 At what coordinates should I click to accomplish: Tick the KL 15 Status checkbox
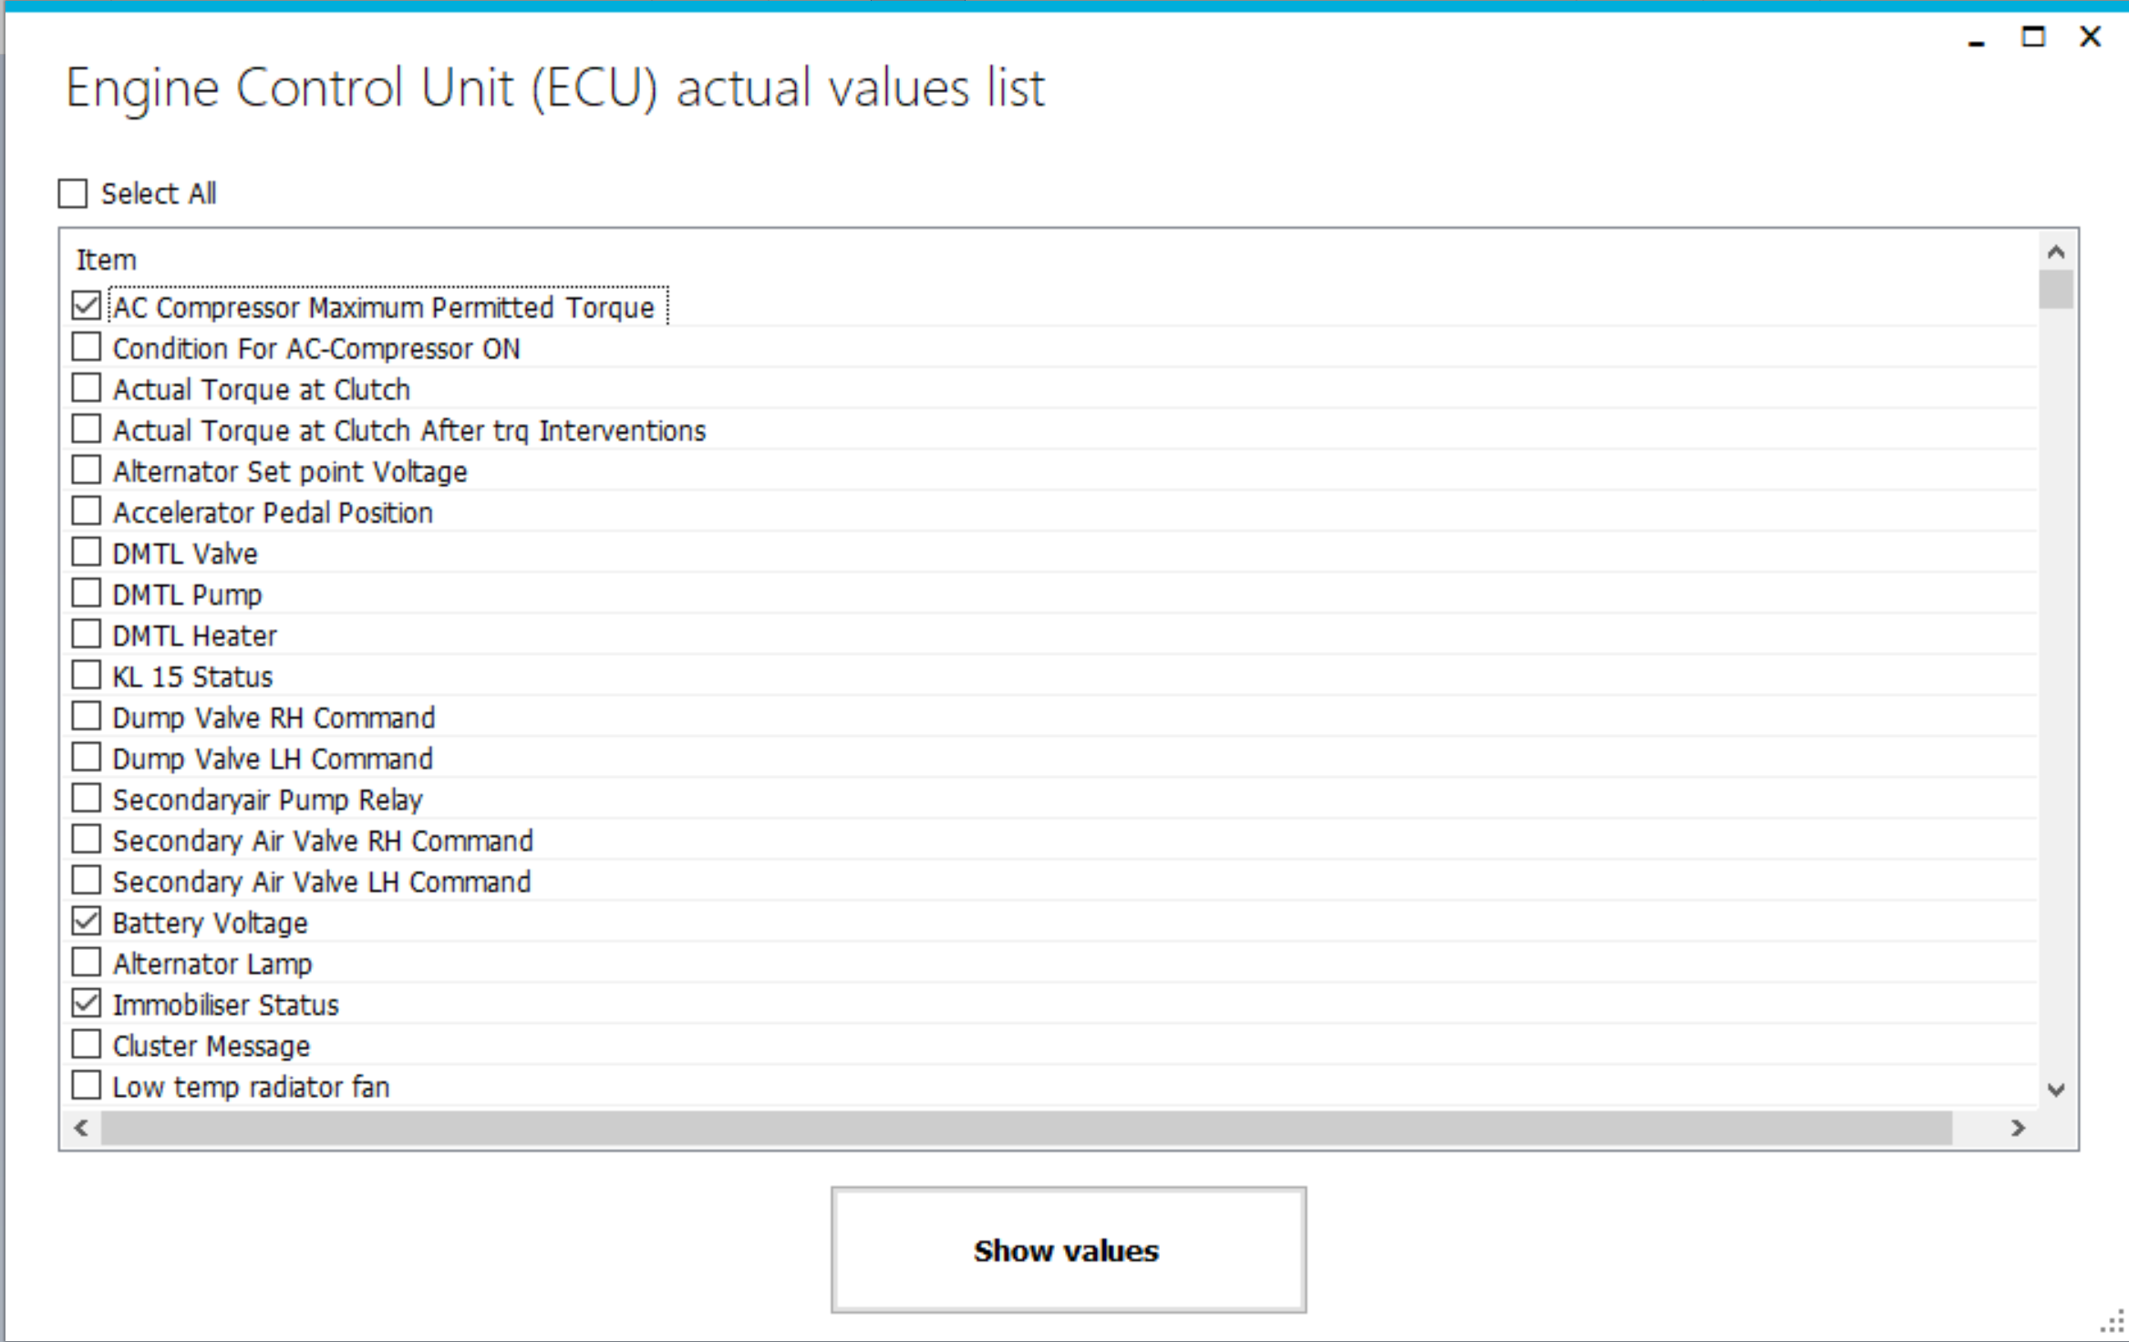click(87, 676)
